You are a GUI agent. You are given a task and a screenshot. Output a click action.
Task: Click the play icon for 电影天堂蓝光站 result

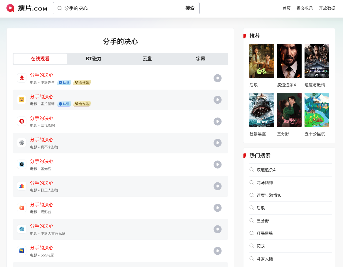217,229
